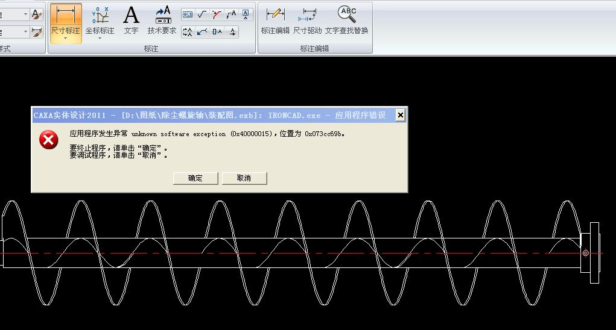Screen dimensions: 616x330
Task: Click the dimension style brush icon
Action: [36, 31]
